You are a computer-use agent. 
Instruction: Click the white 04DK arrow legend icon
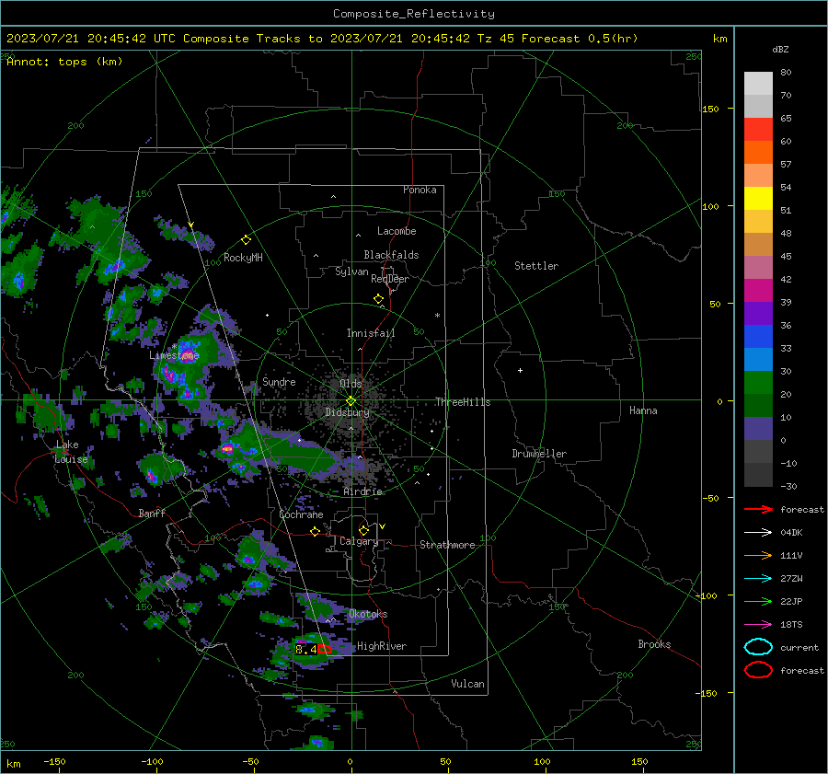point(758,532)
